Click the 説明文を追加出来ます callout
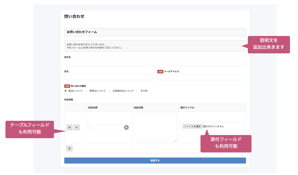The height and width of the screenshot is (175, 298). coord(269,45)
